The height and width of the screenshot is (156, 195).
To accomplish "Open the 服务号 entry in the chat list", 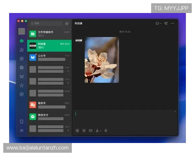I will tap(49, 105).
